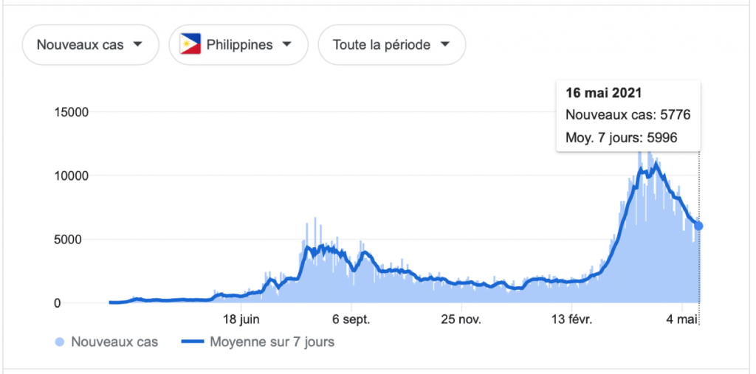This screenshot has height=374, width=756.
Task: Click the light blue Nouveaux cas legend dot
Action: 60,342
